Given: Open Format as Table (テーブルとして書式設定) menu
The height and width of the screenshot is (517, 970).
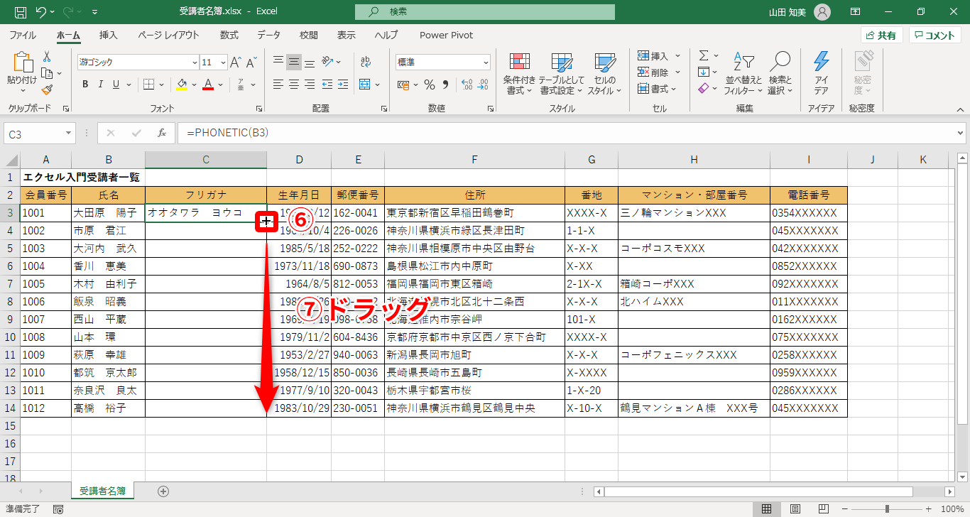Looking at the screenshot, I should coord(562,74).
